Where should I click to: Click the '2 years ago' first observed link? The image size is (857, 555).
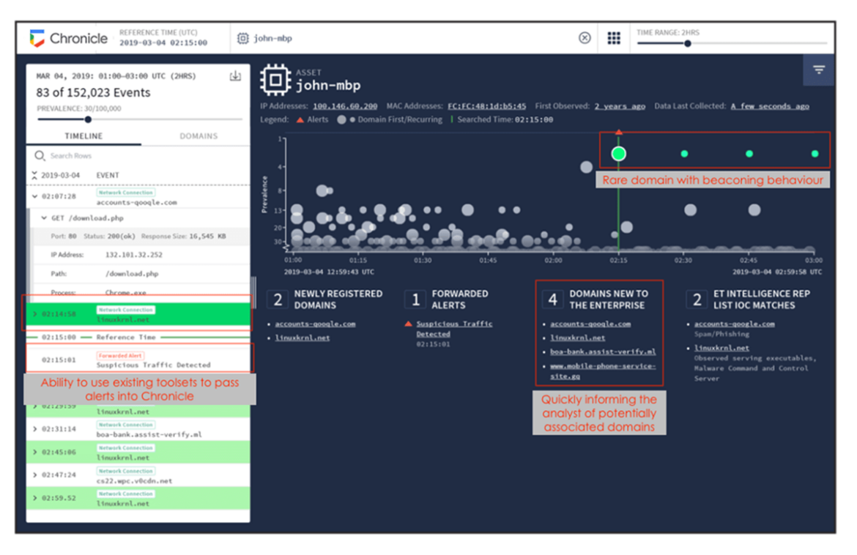(620, 106)
